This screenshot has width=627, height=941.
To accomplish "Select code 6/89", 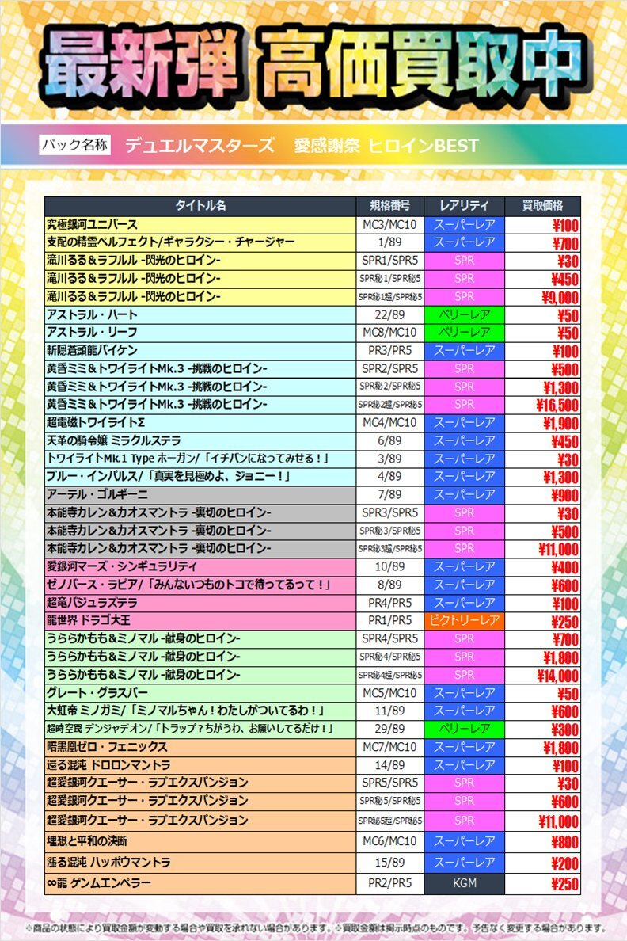I will coord(390,440).
